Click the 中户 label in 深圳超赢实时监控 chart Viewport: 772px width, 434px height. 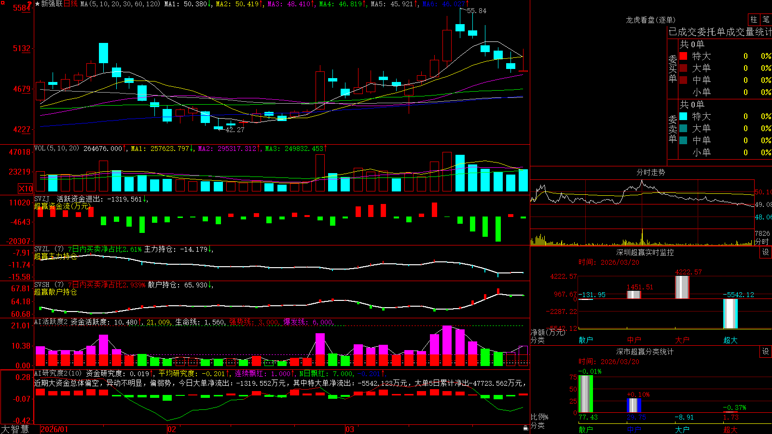click(634, 340)
